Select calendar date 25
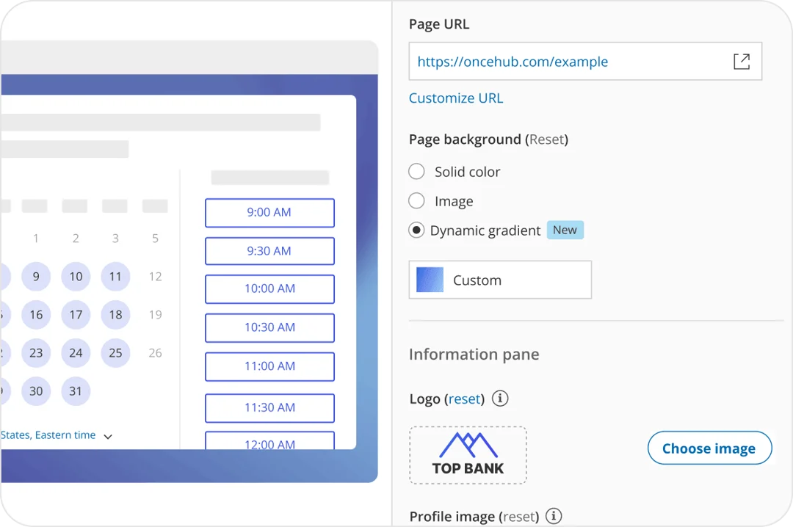 [x=115, y=353]
